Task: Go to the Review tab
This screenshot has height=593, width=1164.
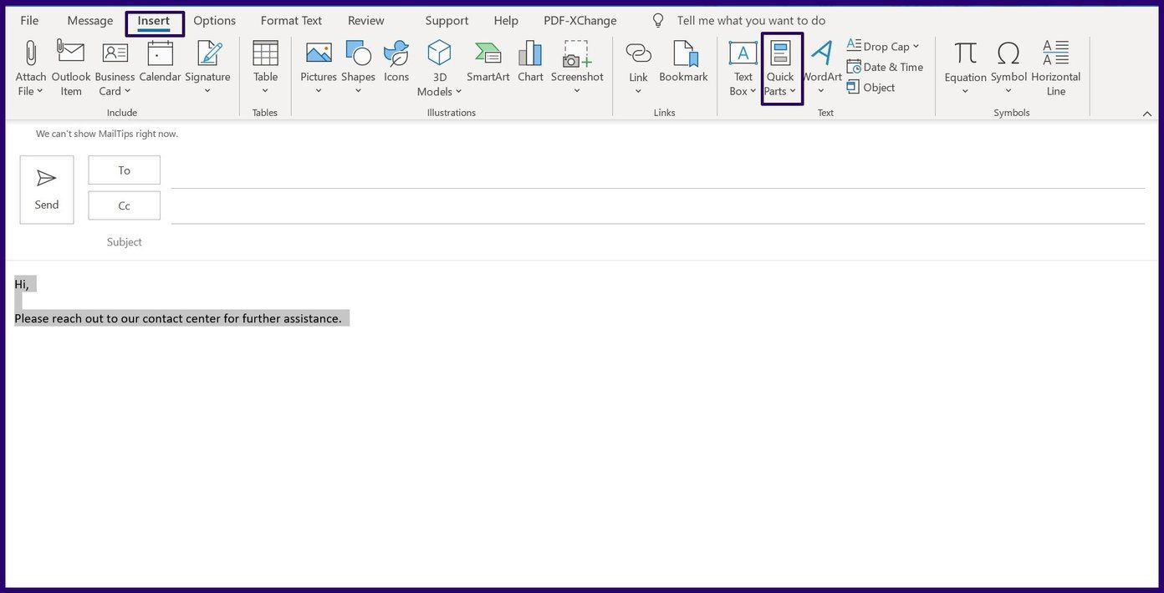Action: point(366,20)
